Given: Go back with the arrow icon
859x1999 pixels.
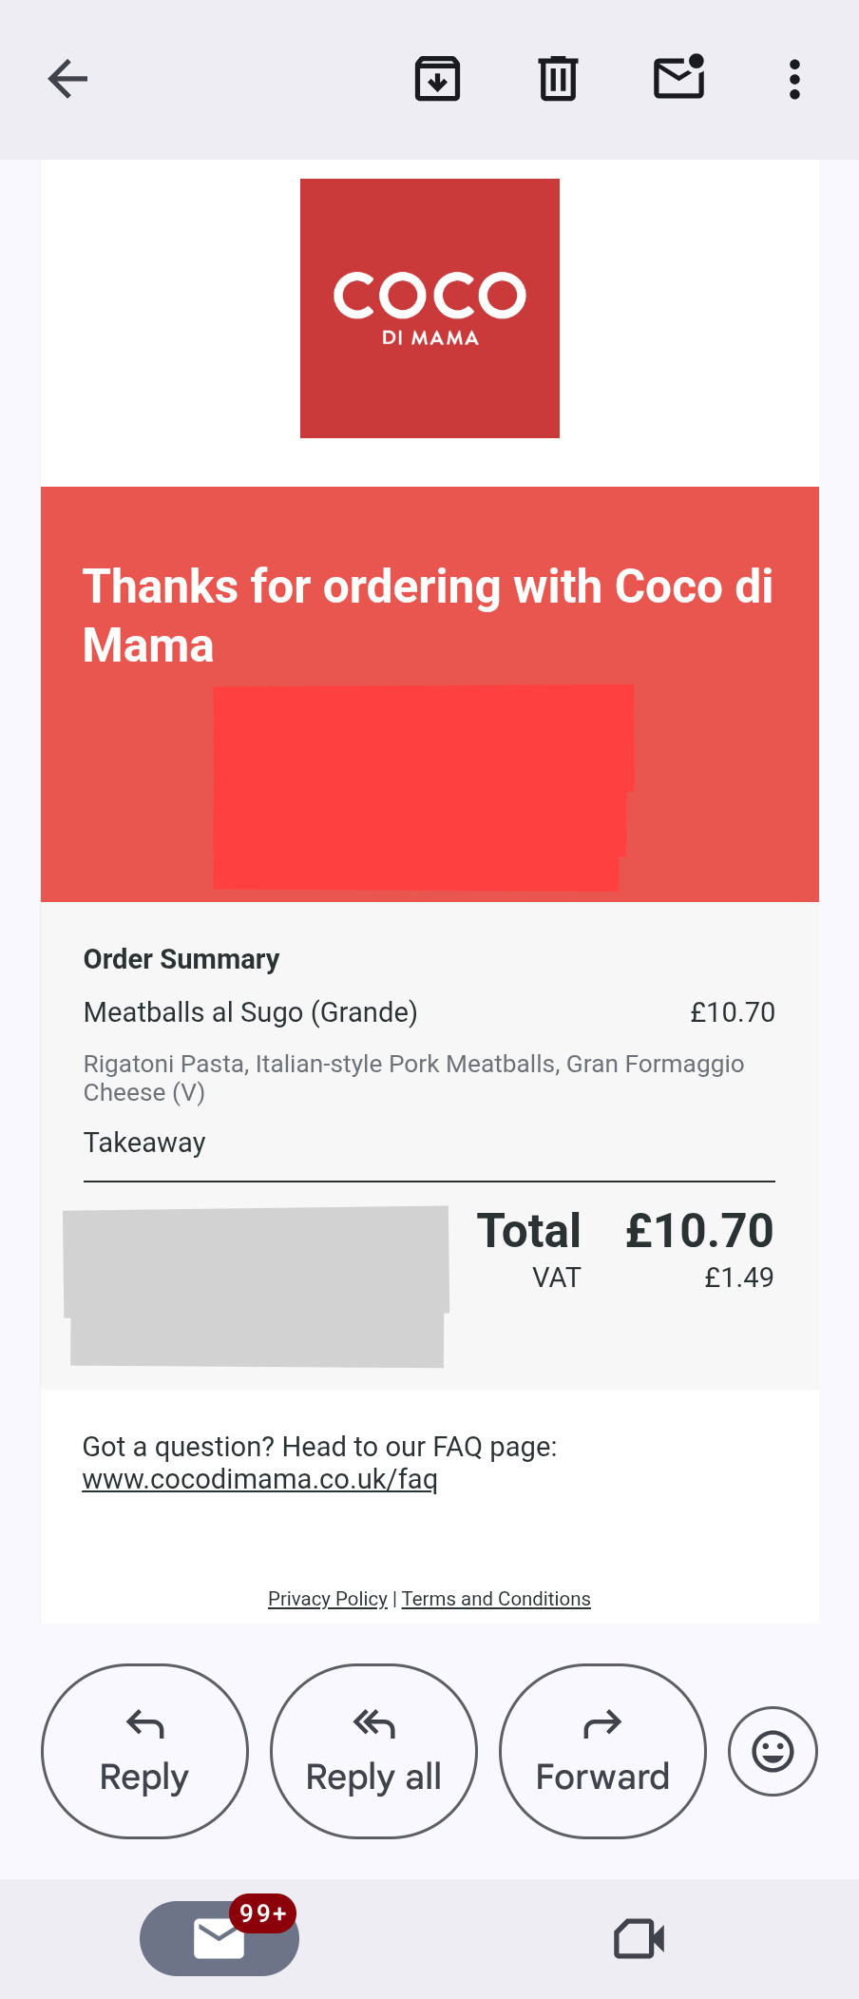Looking at the screenshot, I should 67,79.
